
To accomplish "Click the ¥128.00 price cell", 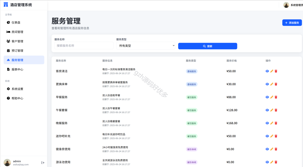I will click(x=232, y=110).
